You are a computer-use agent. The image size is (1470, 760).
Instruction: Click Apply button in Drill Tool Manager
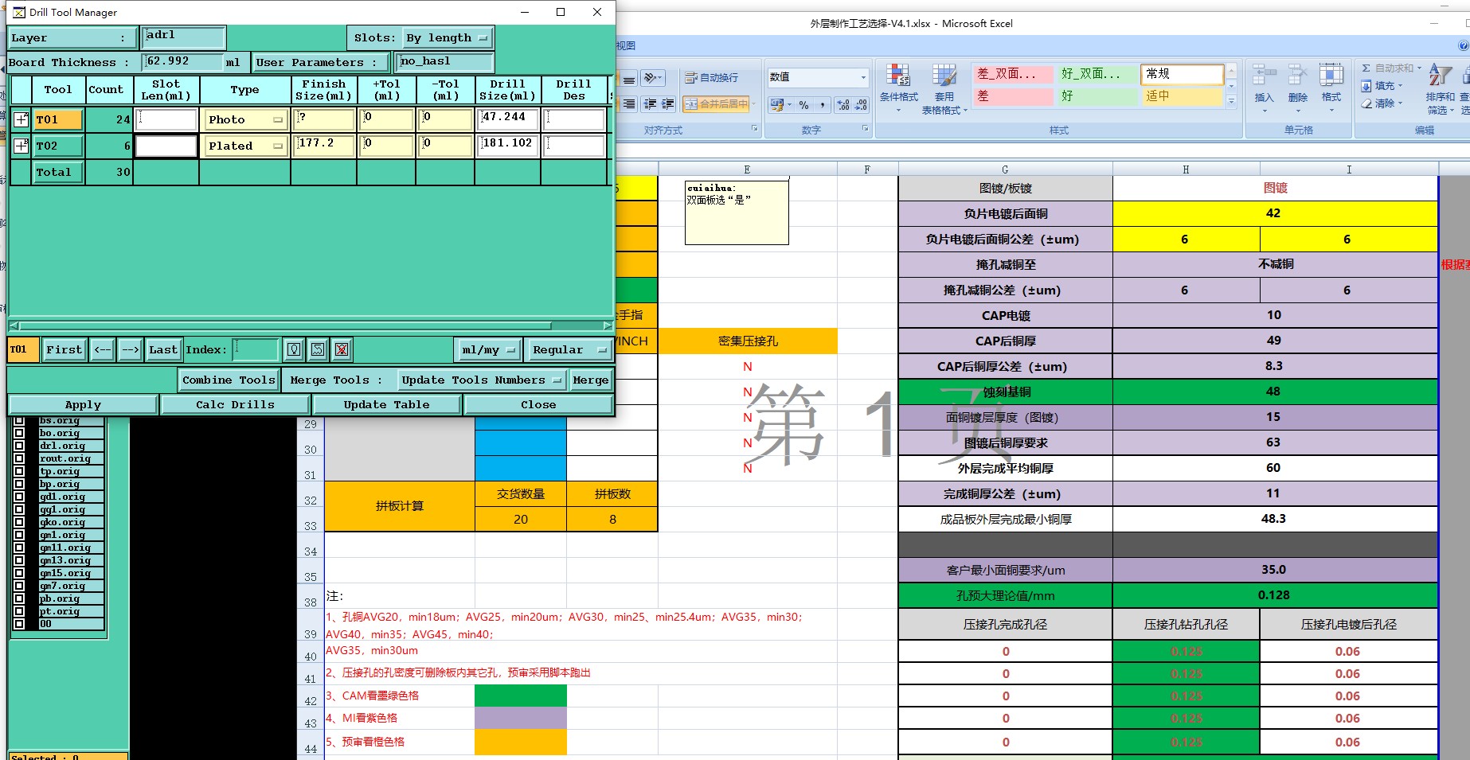coord(83,405)
